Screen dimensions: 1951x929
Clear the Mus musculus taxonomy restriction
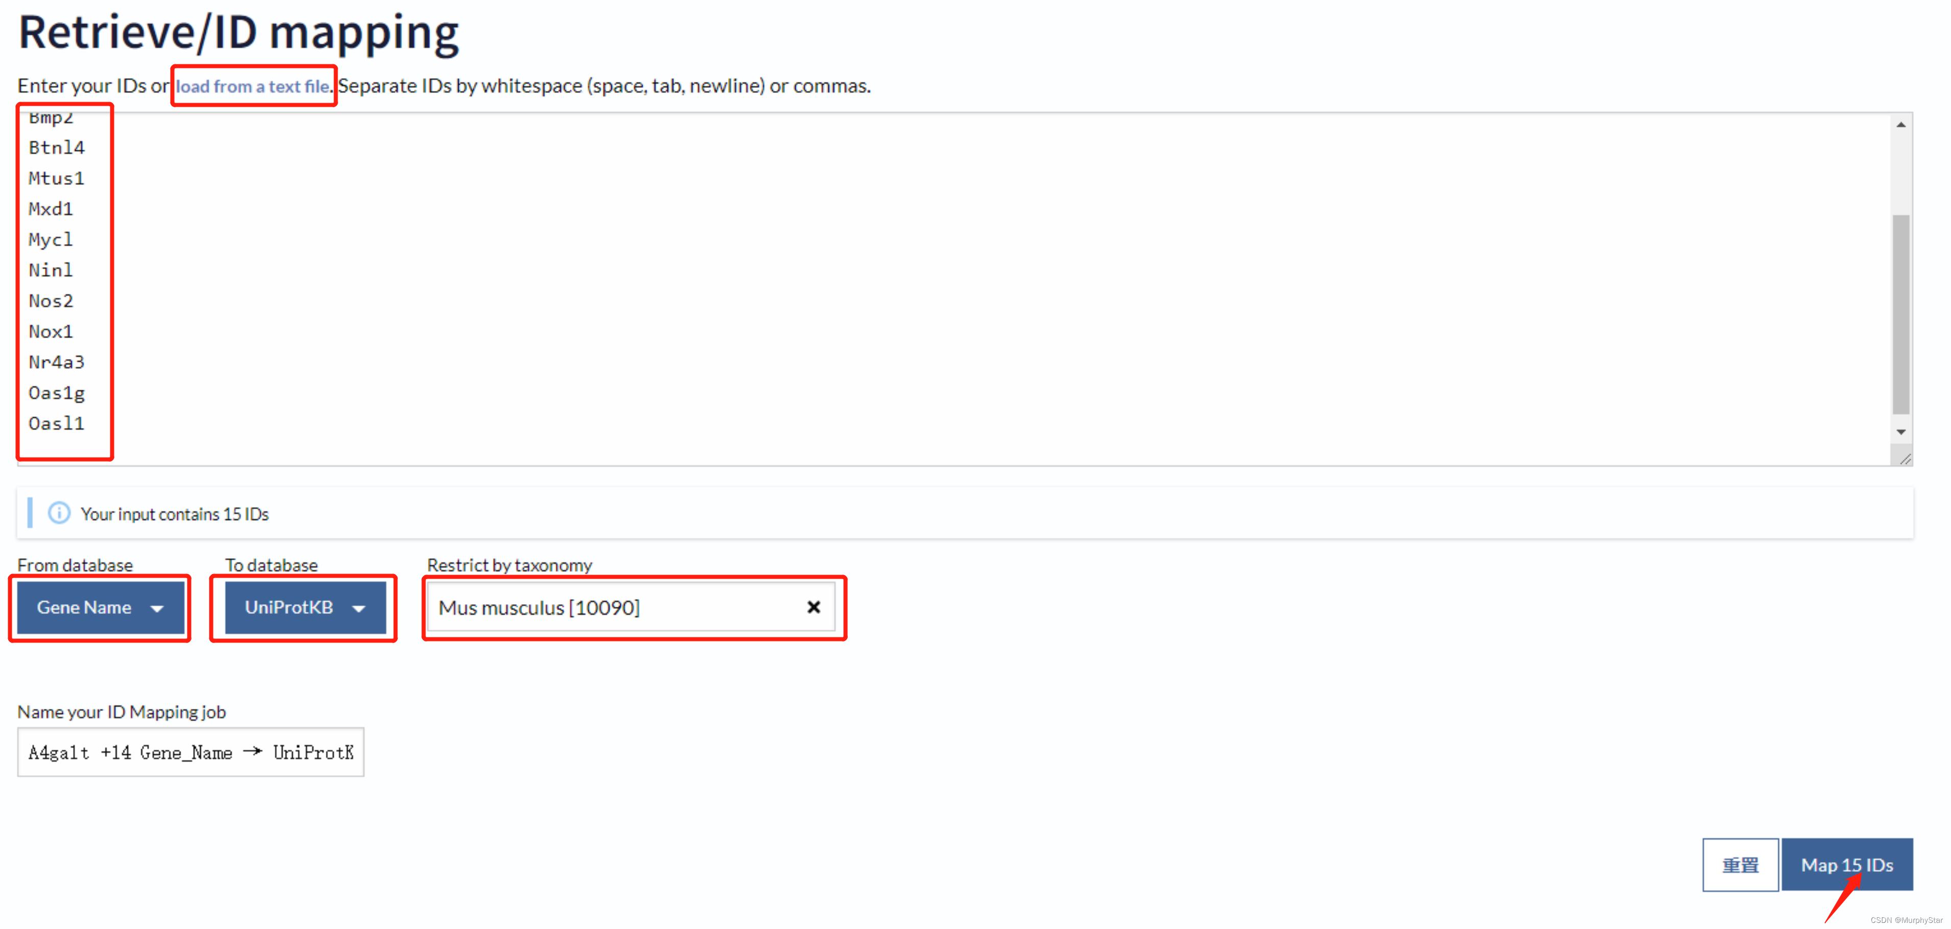tap(814, 607)
